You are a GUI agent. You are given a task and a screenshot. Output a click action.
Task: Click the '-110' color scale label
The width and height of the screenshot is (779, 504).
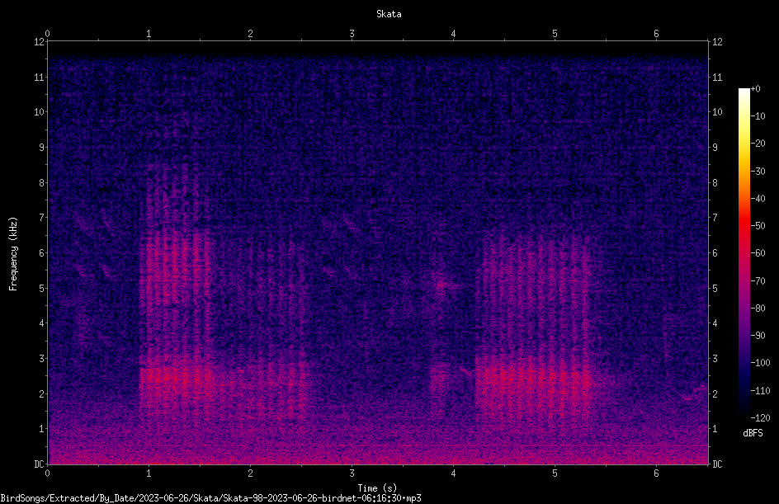(760, 391)
